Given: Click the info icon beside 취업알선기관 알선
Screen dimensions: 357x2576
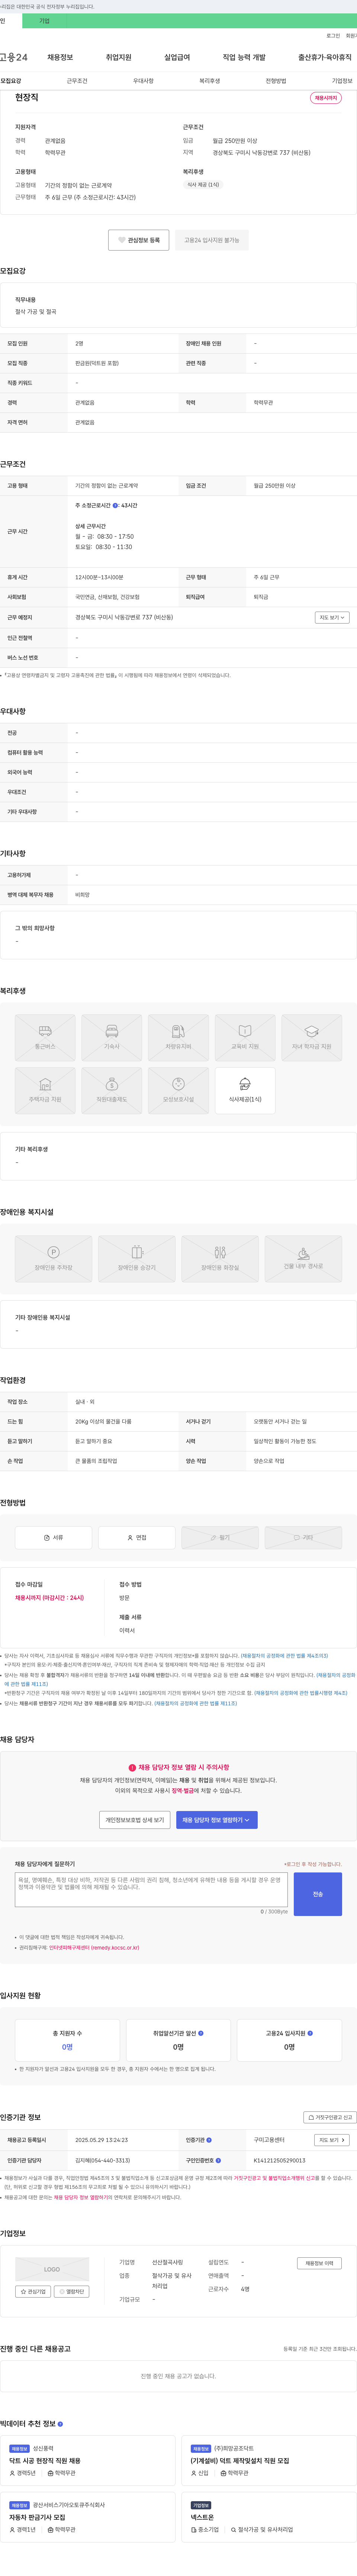Looking at the screenshot, I should pyautogui.click(x=201, y=2033).
